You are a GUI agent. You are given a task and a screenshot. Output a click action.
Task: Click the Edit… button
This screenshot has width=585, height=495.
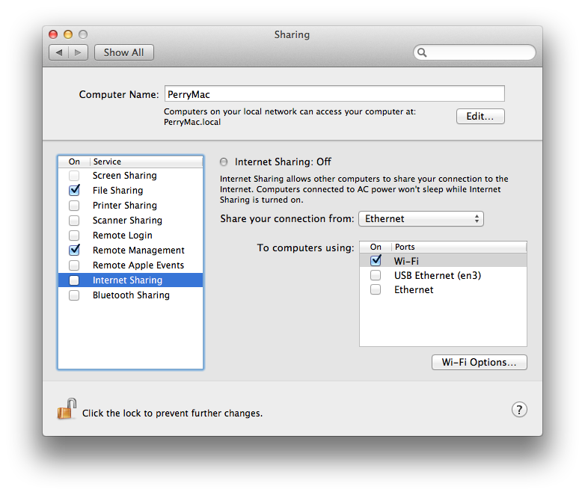(480, 117)
